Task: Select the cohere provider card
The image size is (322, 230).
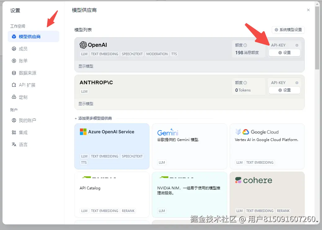Action: pyautogui.click(x=267, y=195)
